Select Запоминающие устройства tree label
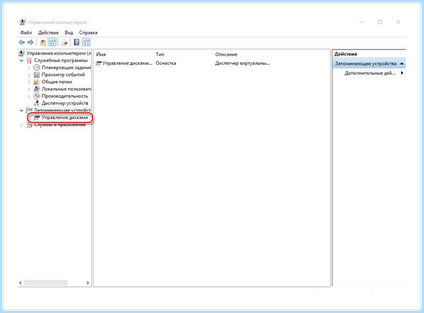The height and width of the screenshot is (313, 424). pyautogui.click(x=62, y=110)
